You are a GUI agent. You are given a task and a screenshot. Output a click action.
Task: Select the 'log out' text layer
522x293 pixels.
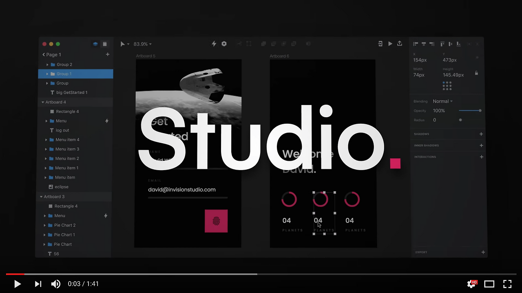[62, 130]
